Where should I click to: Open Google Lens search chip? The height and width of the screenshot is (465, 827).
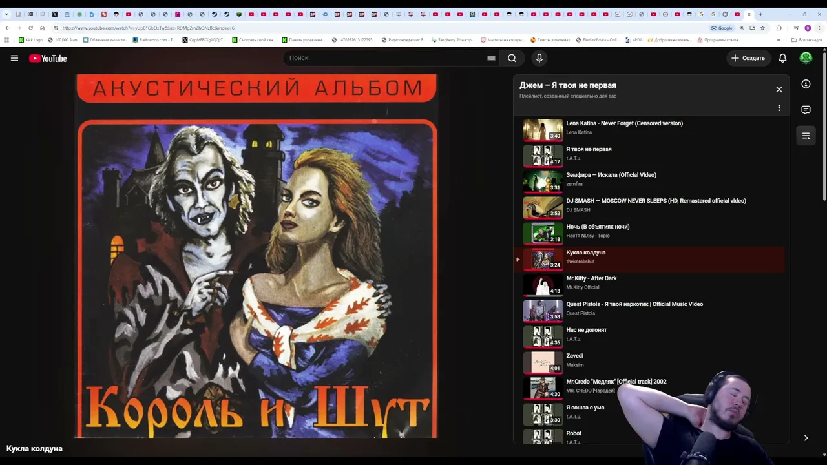click(x=722, y=28)
